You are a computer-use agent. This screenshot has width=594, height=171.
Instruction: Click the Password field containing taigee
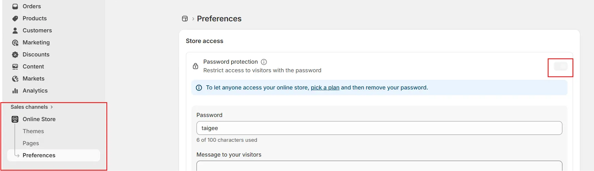pyautogui.click(x=379, y=128)
